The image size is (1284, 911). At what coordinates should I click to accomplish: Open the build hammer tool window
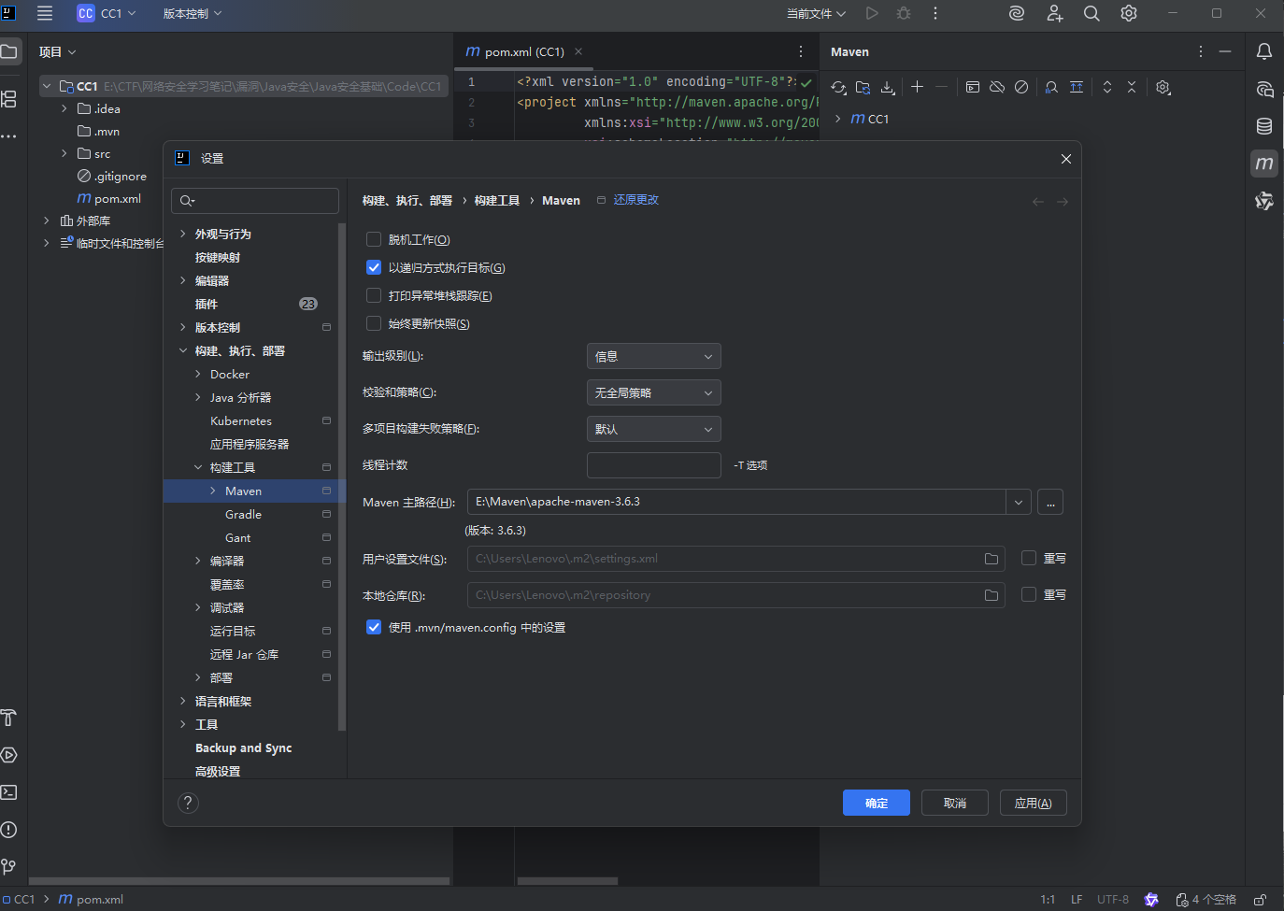(x=9, y=718)
